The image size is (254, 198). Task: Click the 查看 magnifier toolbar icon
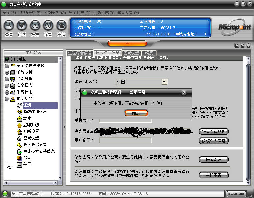(9, 25)
